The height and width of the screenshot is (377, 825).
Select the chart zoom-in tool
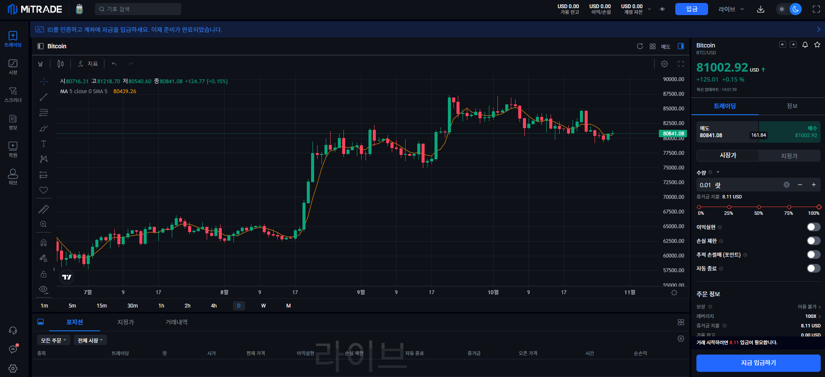(44, 224)
